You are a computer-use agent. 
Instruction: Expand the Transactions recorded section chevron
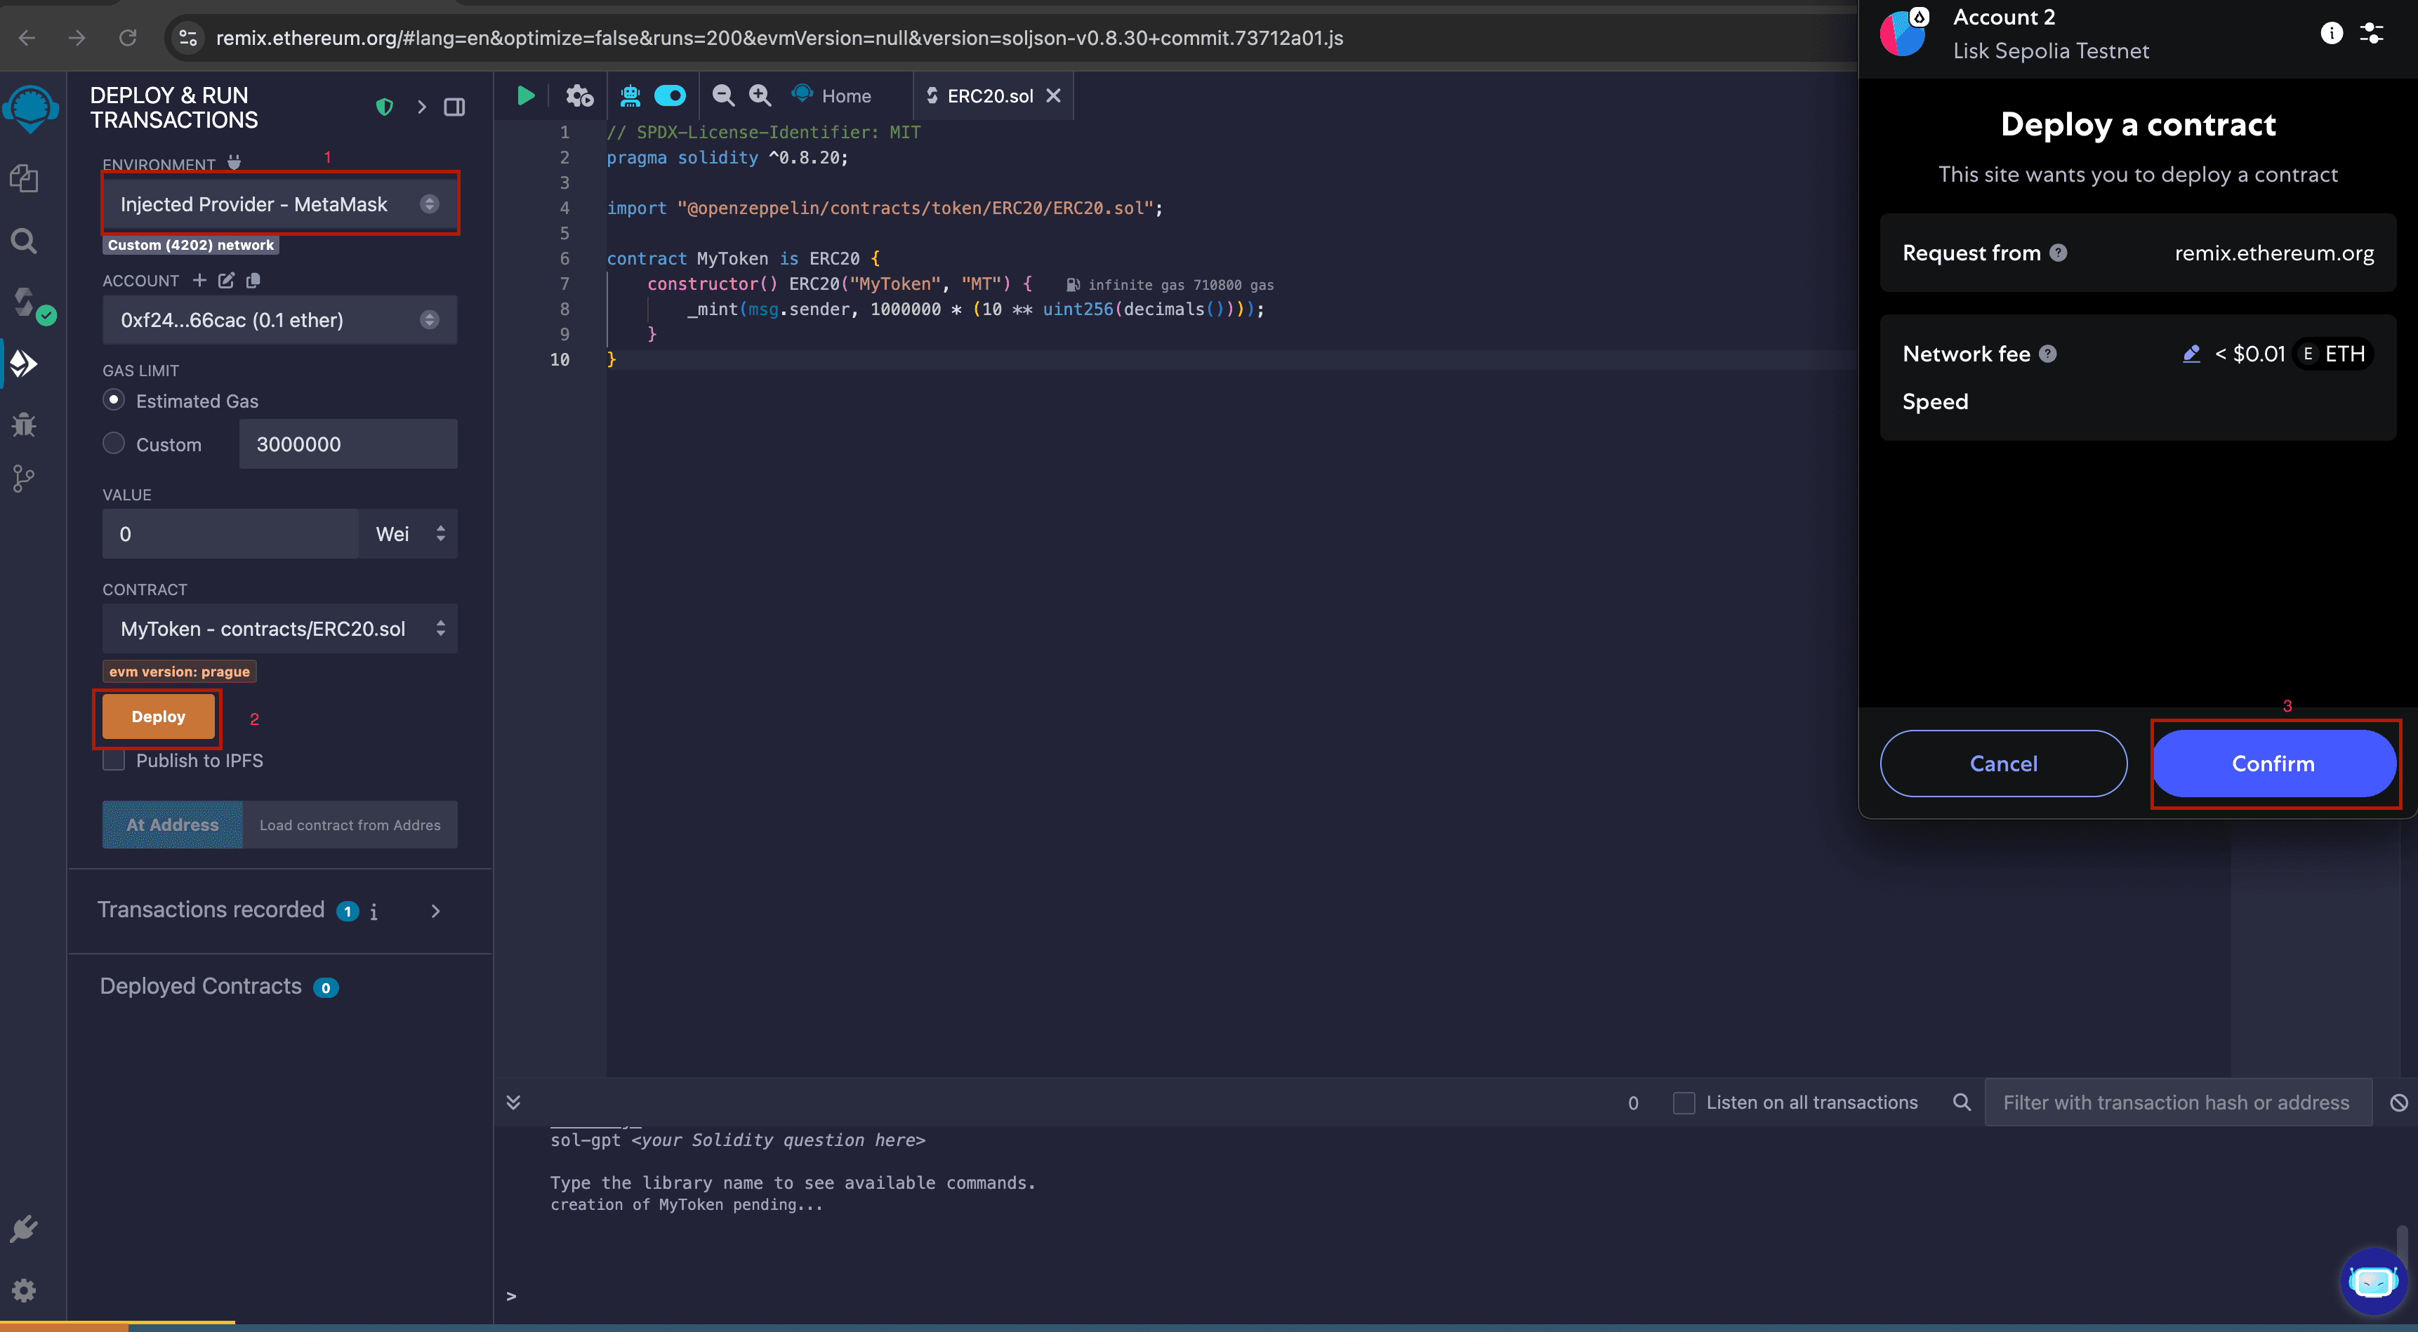tap(435, 911)
